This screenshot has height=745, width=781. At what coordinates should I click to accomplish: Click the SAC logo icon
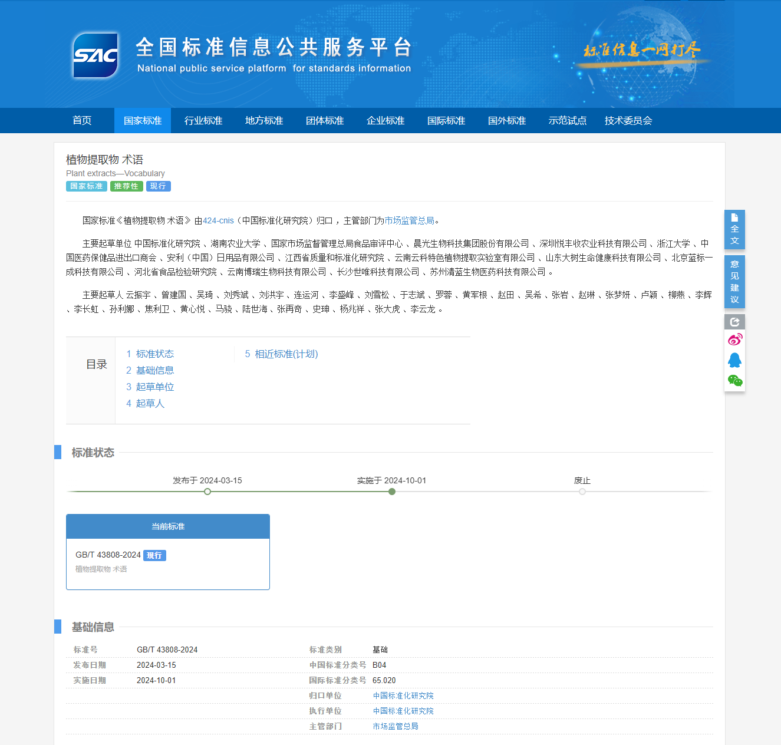point(95,55)
